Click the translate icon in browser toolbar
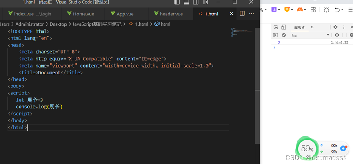This screenshot has height=164, width=353. click(x=274, y=9)
